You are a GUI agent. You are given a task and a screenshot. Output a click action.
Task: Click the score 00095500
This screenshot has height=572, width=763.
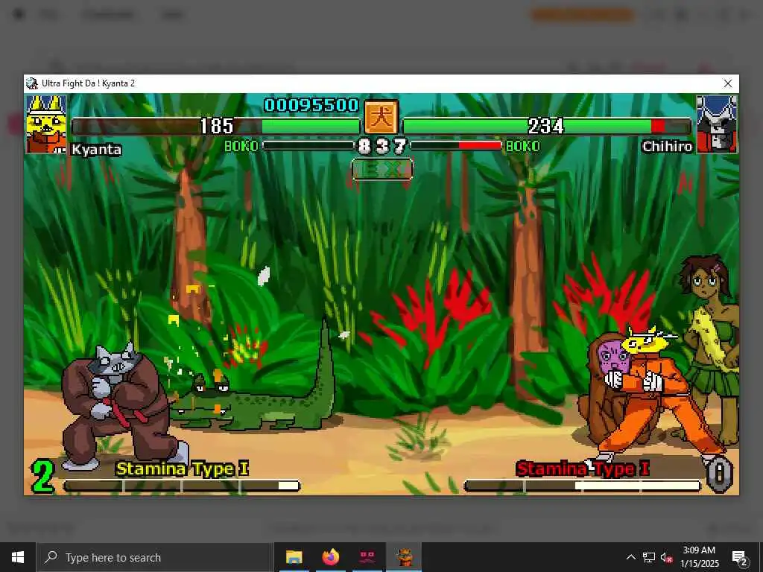tap(311, 105)
